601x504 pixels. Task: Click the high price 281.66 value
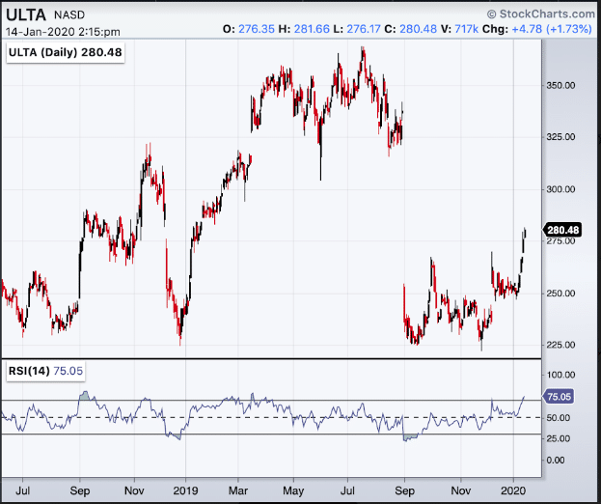coord(312,29)
